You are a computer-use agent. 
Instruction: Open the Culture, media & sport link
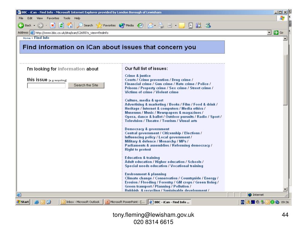(x=144, y=100)
